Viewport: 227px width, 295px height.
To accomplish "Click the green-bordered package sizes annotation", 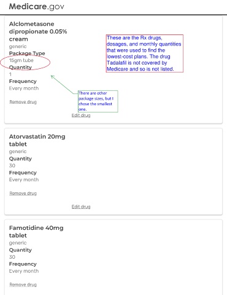I will [98, 101].
